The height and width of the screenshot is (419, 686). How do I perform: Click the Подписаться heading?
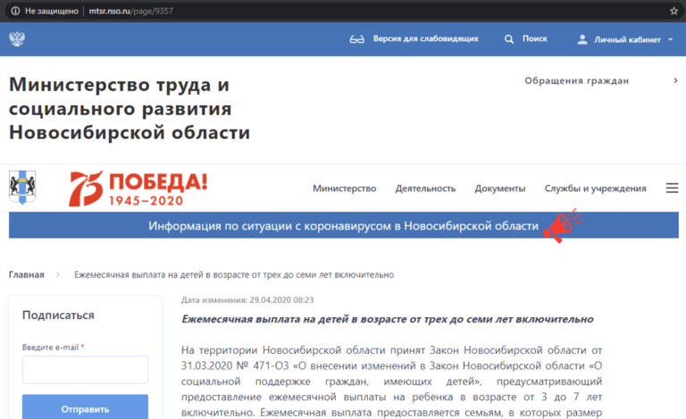(x=58, y=314)
